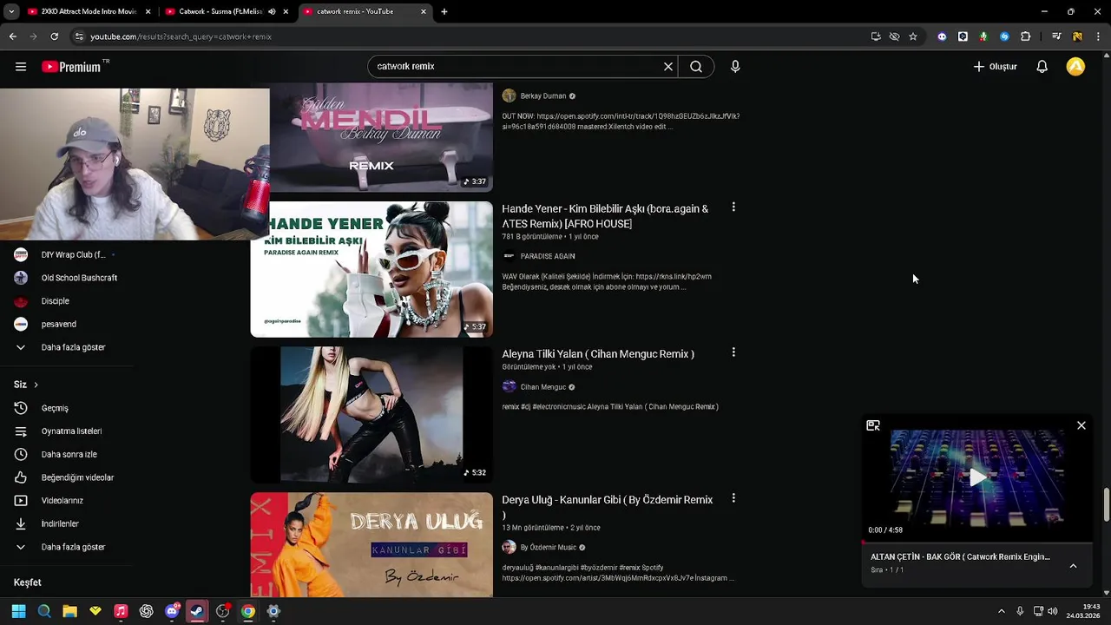Open Chrome three-dot menu
This screenshot has height=625, width=1111.
tap(1099, 36)
